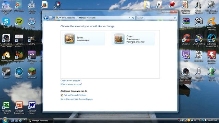Open the Create a new account link
This screenshot has height=123, width=219.
click(x=70, y=81)
